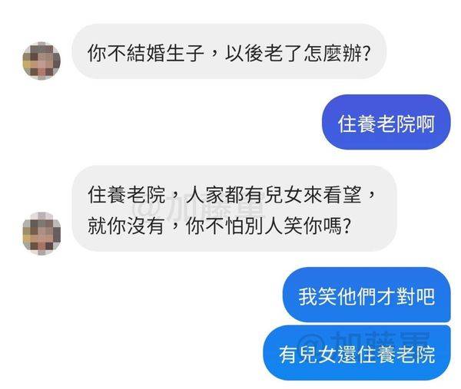Viewport: 461px width, 389px height.
Task: Click the words 我笑他們 in the blue bubble
Action: tap(337, 296)
